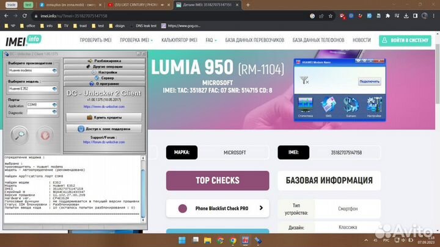Click ВОЙТИ В СИСТЕМУ login button
The height and width of the screenshot is (247, 440).
pos(405,41)
